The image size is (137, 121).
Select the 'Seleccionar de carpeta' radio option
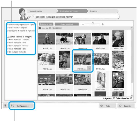pos(8,28)
